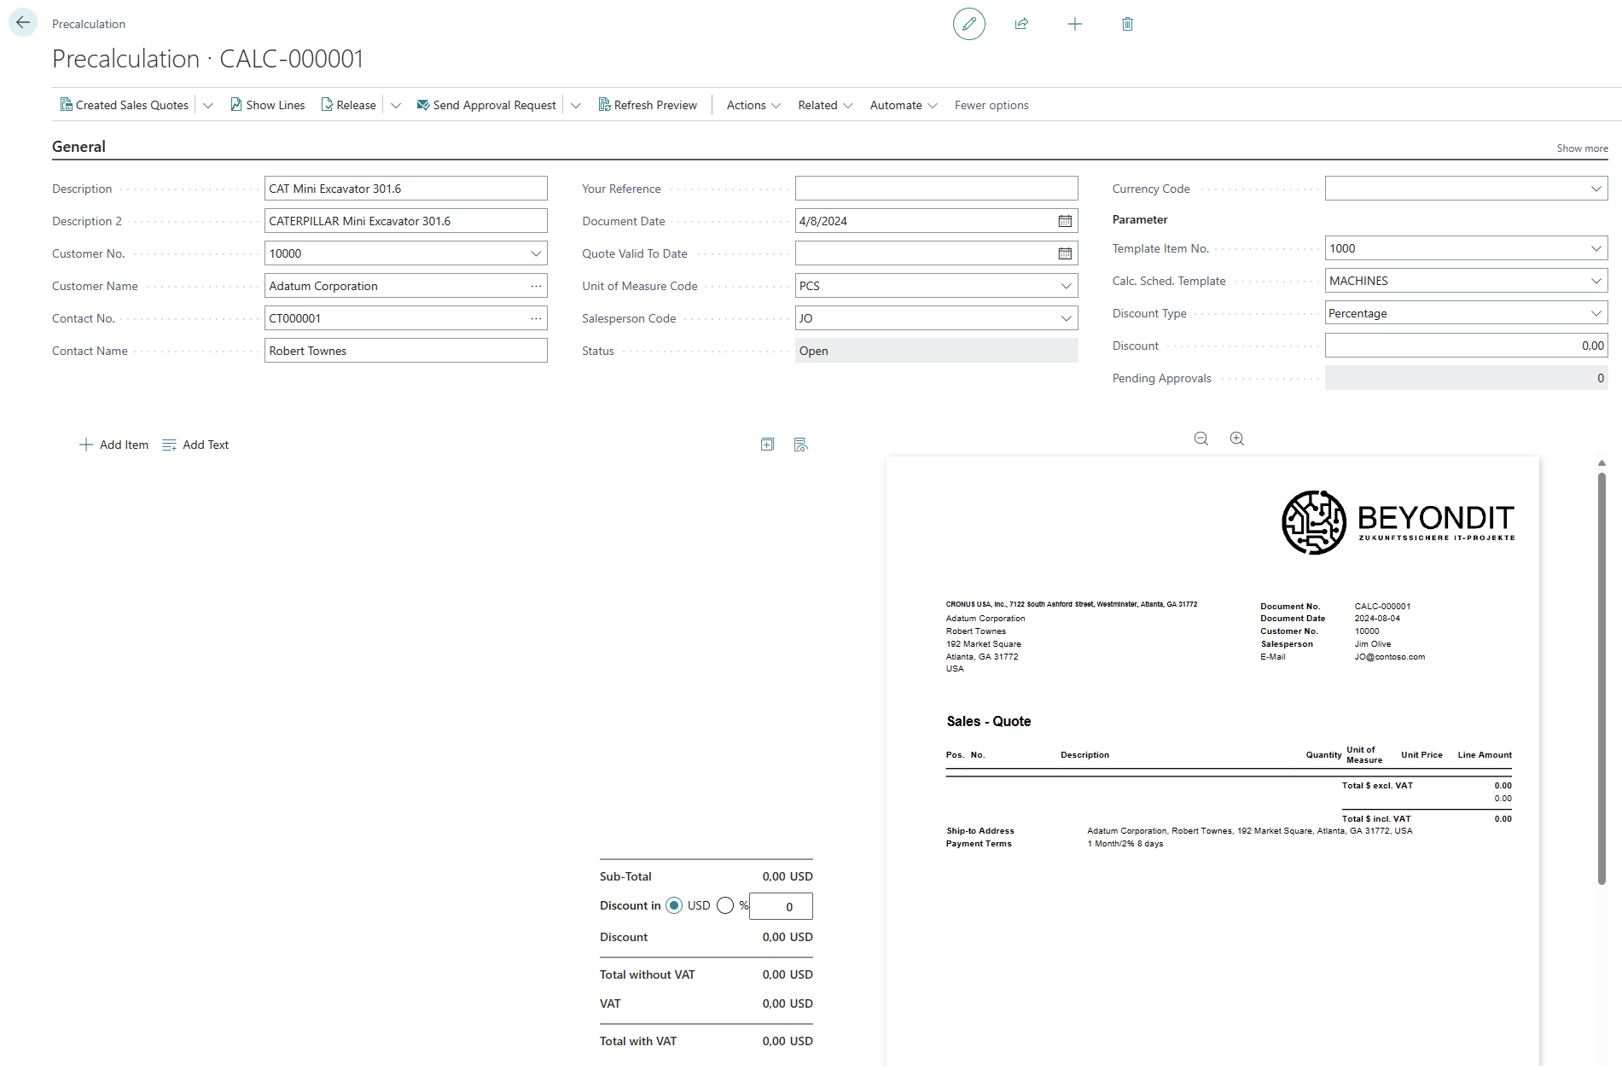Go back using the arrow icon
The width and height of the screenshot is (1622, 1070).
coord(23,23)
